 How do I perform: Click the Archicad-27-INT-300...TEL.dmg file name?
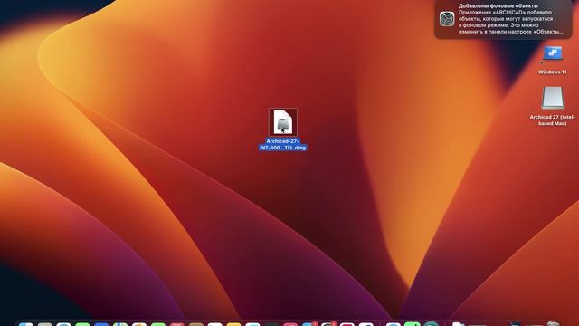coord(283,145)
